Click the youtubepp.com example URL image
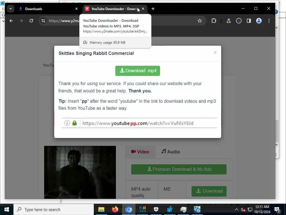This screenshot has width=286, height=215. [139, 123]
